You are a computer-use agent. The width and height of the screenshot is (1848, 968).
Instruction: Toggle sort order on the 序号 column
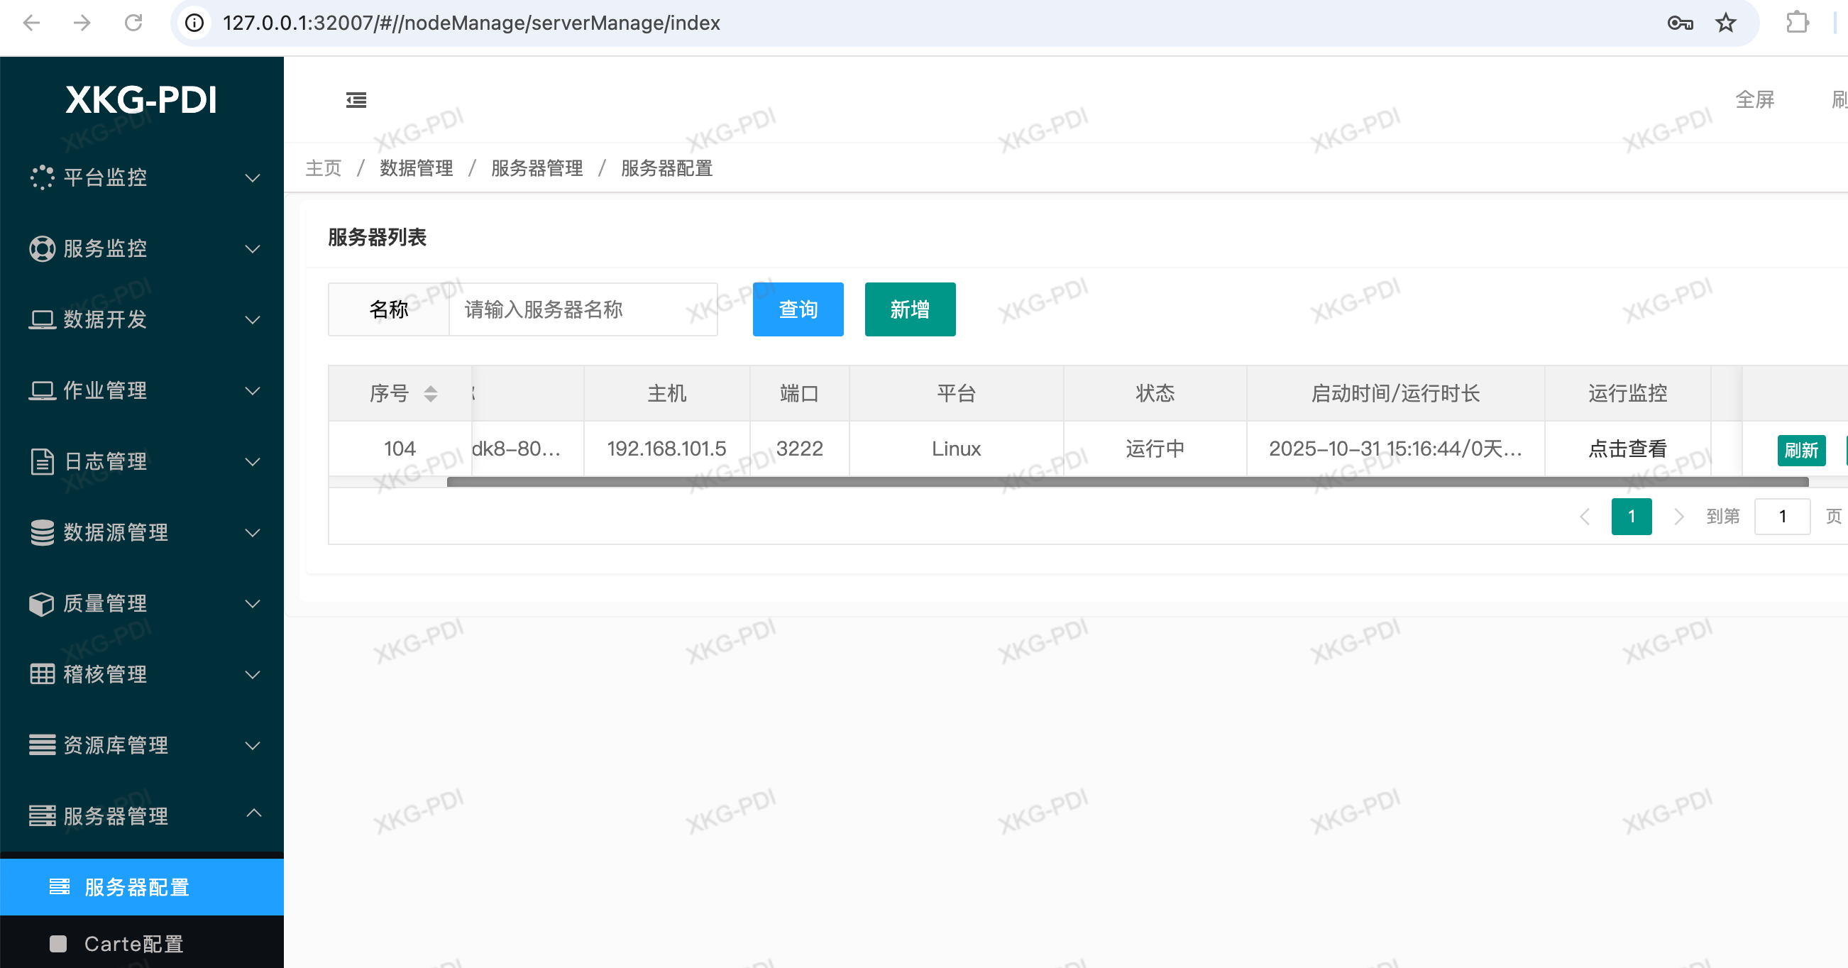coord(431,393)
